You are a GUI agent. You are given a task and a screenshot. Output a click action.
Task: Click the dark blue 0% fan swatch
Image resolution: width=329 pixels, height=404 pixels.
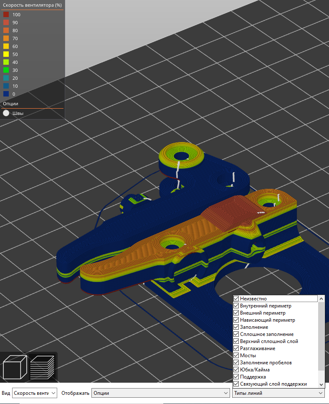6,94
